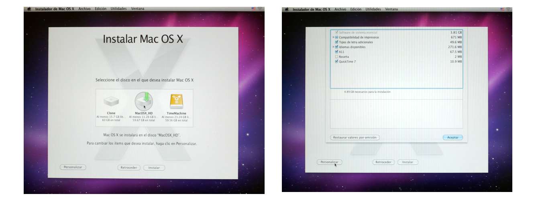Confirm with the Aceptar button
Screen dimensions: 534x200
[x=452, y=137]
